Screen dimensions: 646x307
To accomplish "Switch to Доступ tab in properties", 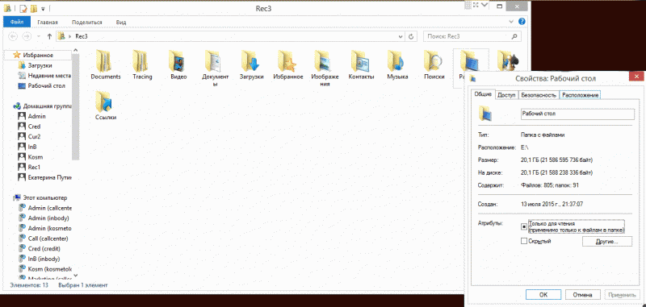I will pyautogui.click(x=506, y=95).
